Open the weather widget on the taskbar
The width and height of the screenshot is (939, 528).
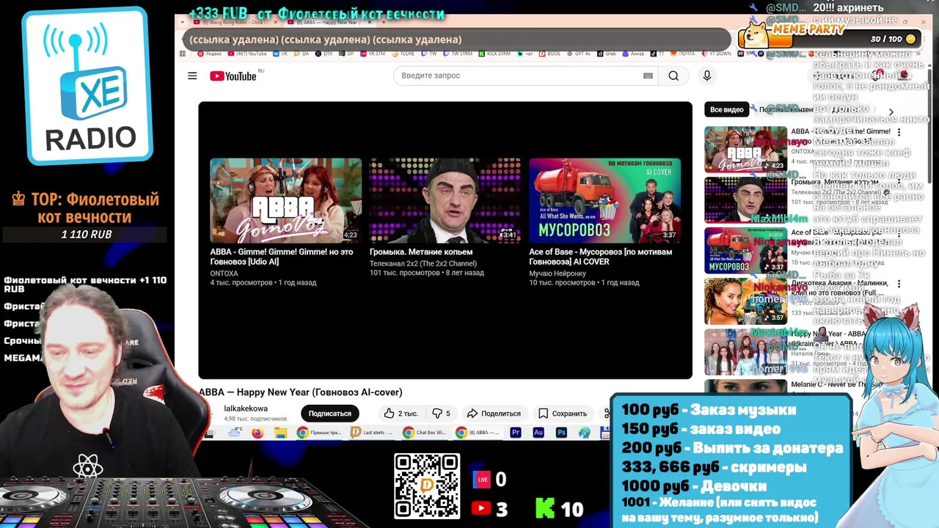click(x=235, y=432)
